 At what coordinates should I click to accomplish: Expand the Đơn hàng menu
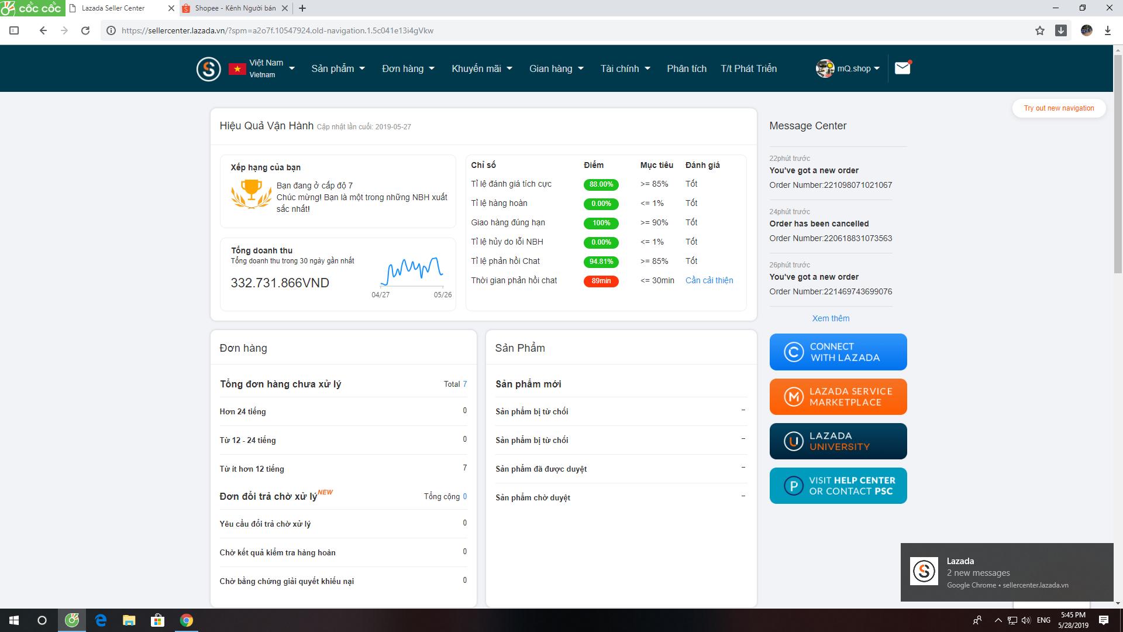point(408,68)
